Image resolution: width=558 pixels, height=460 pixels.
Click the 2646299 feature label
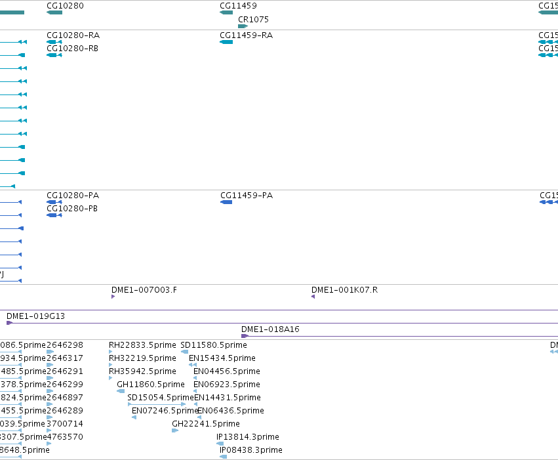point(65,385)
